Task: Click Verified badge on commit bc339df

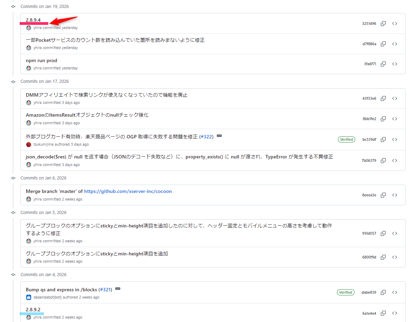Action: pyautogui.click(x=346, y=139)
